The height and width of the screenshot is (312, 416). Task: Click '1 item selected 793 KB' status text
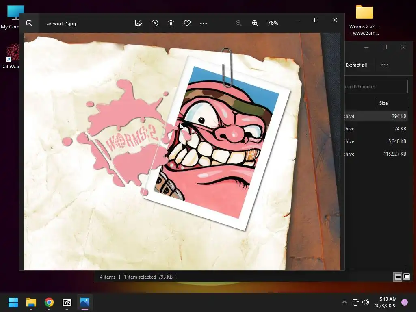pos(148,277)
